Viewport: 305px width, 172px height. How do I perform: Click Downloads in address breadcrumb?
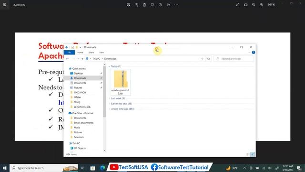110,59
